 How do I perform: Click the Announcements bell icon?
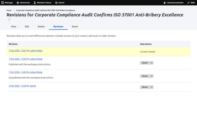click(165, 3)
